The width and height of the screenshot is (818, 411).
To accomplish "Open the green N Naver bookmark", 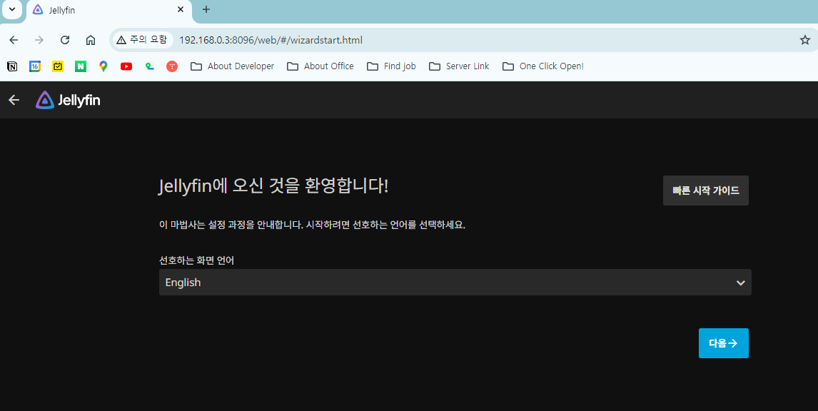I will coord(81,66).
